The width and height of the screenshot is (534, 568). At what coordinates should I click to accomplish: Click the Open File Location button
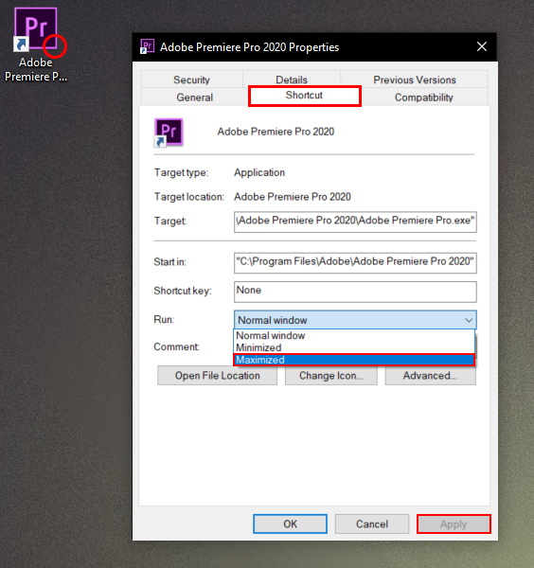218,376
